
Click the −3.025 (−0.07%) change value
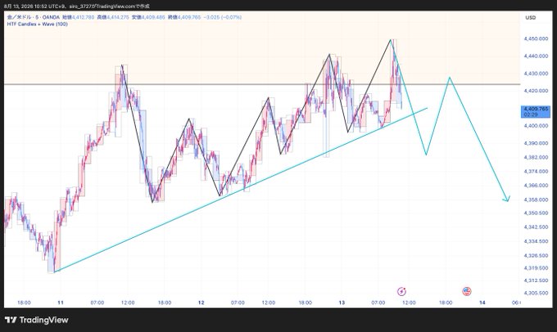(222, 17)
